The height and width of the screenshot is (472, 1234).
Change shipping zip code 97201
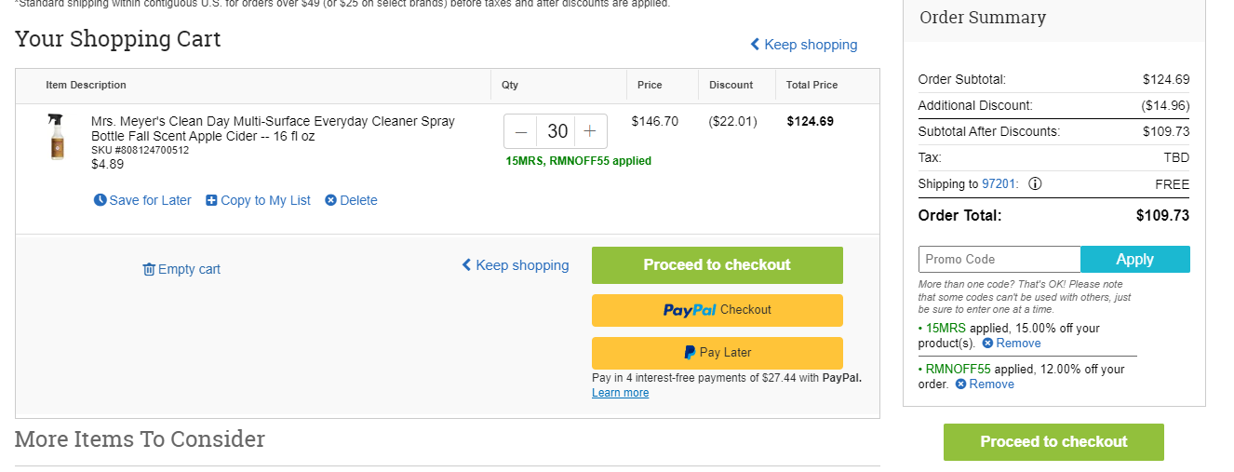(999, 184)
